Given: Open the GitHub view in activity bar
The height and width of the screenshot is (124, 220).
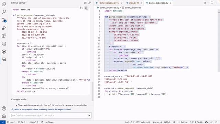Looking at the screenshot, I should coord(4,52).
